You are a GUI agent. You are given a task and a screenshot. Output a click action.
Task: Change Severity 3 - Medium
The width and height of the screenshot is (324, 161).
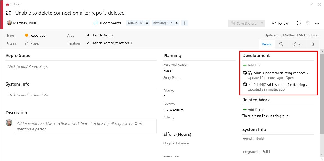click(x=174, y=110)
